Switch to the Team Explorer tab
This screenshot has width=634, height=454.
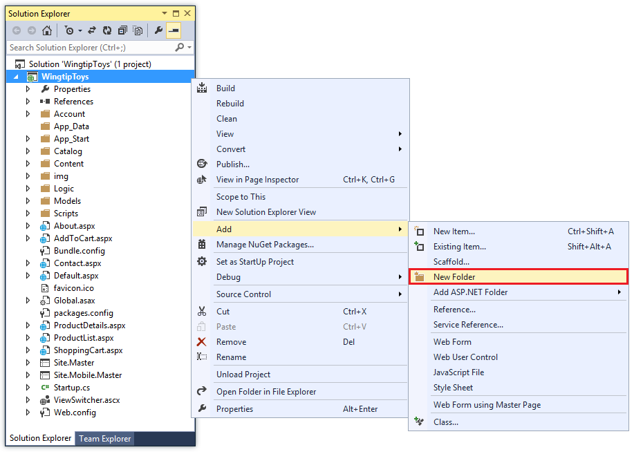[104, 438]
